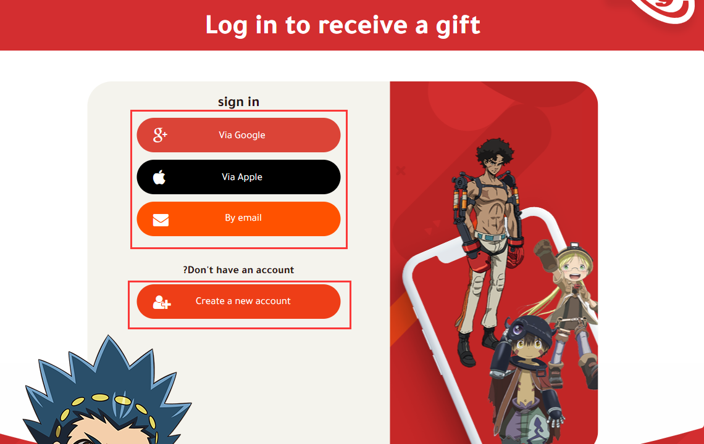Sign in Via Apple
This screenshot has height=444, width=704.
coord(238,177)
